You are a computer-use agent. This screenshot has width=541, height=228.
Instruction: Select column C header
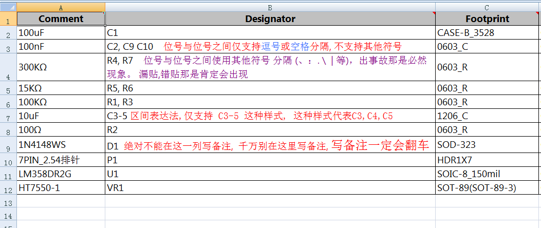(487, 7)
